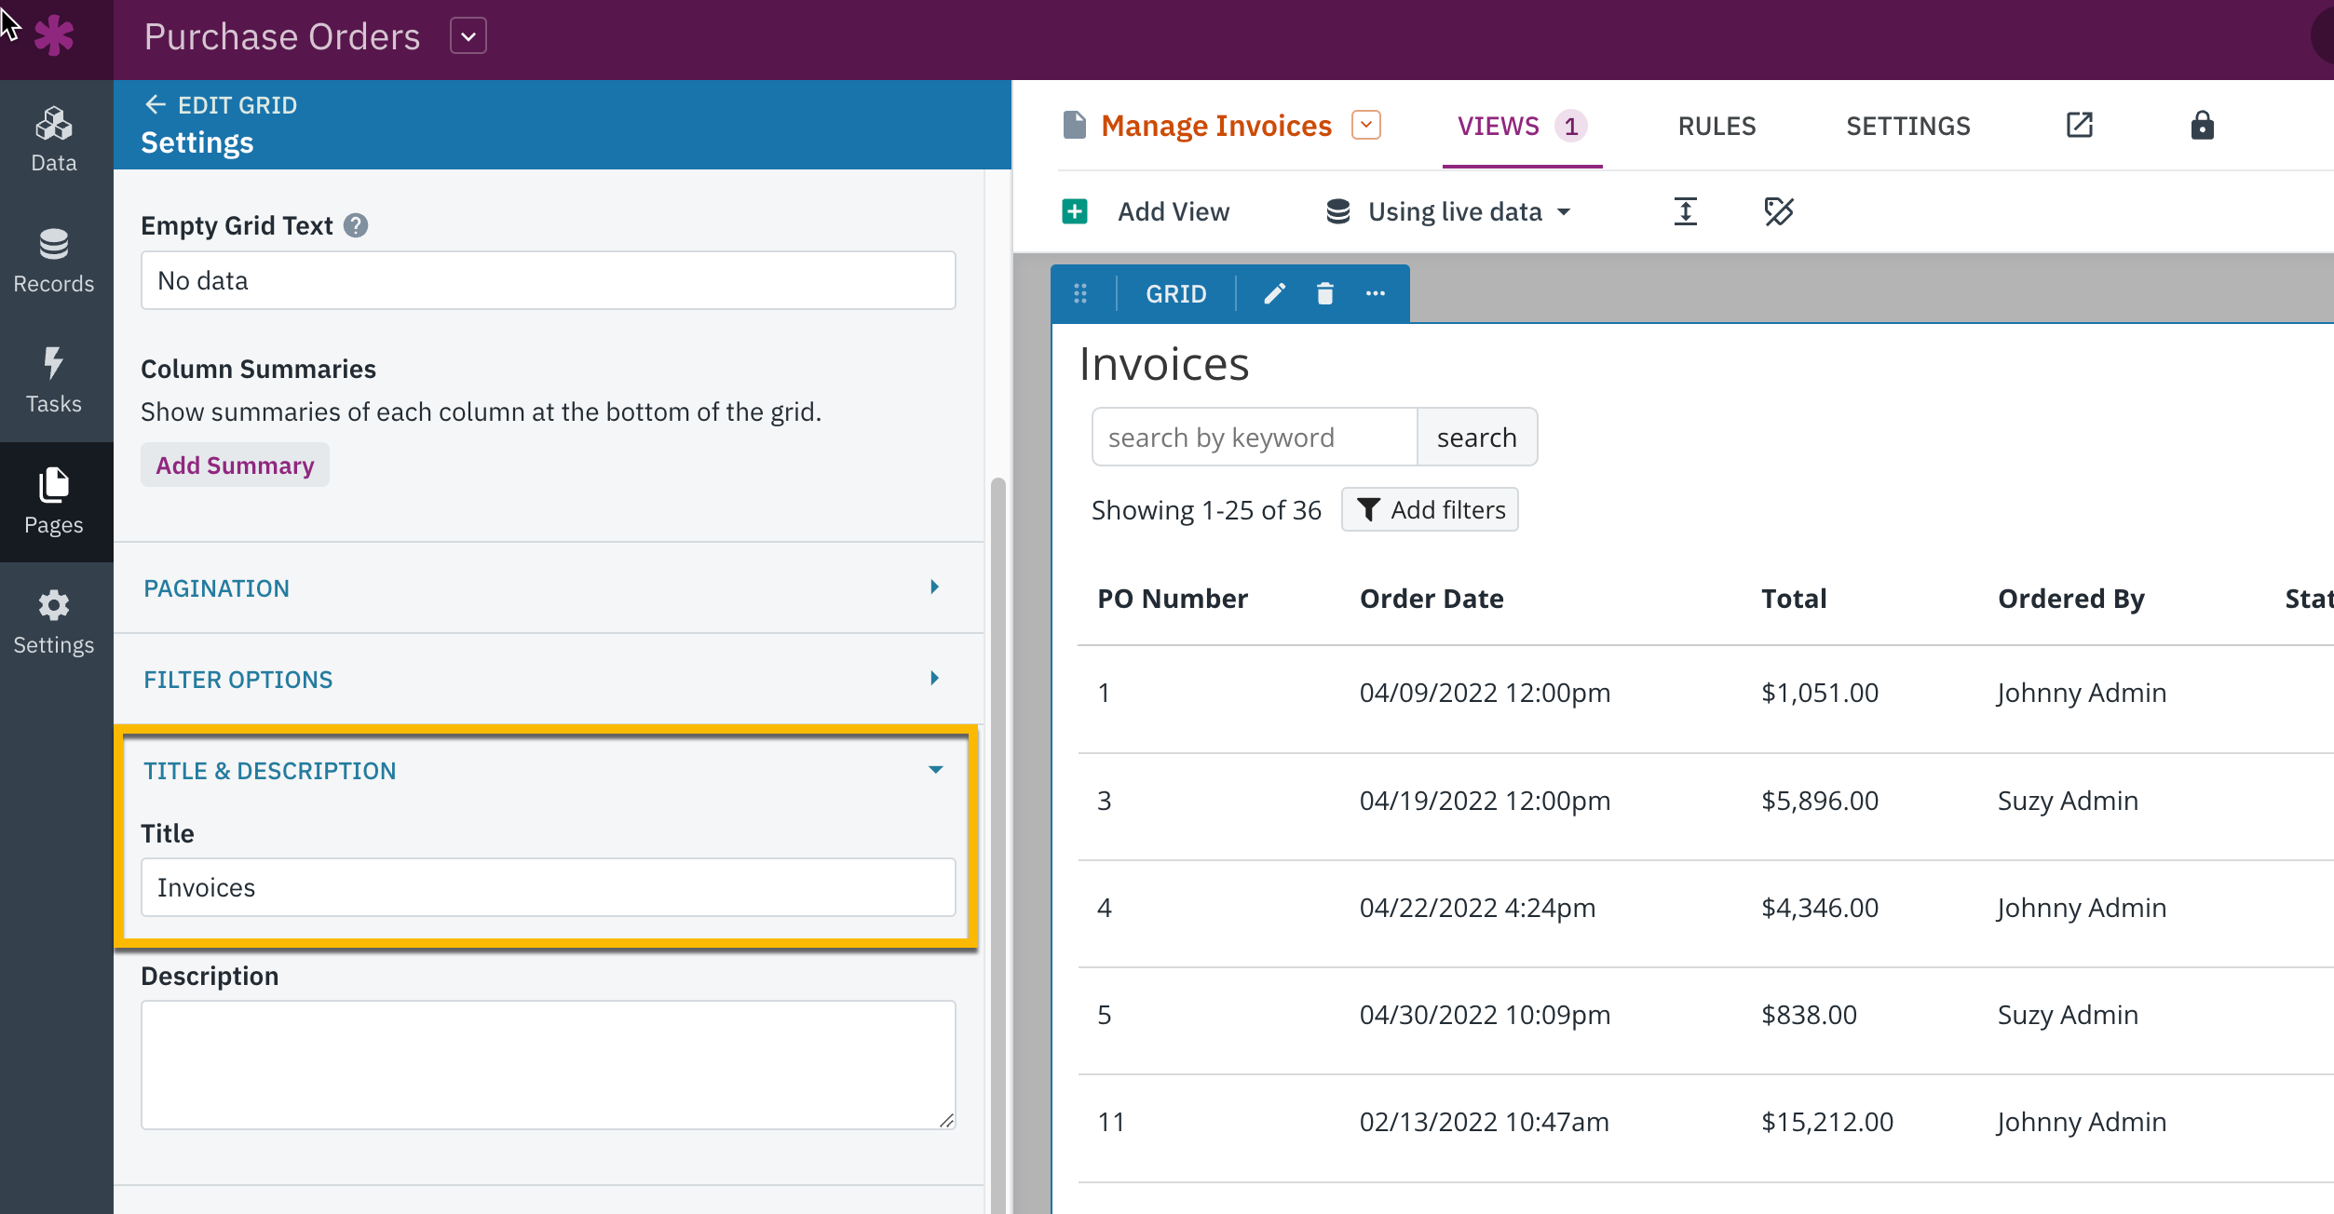
Task: Open the Records section in sidebar
Action: click(x=54, y=261)
